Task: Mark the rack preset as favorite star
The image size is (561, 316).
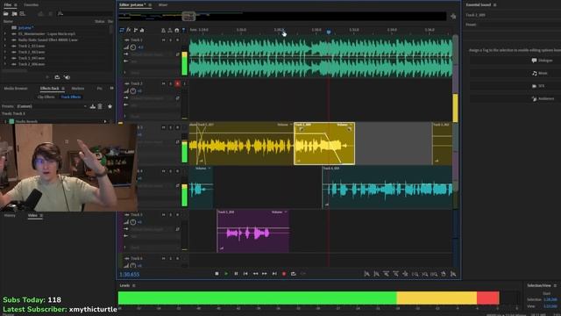Action: tap(110, 106)
